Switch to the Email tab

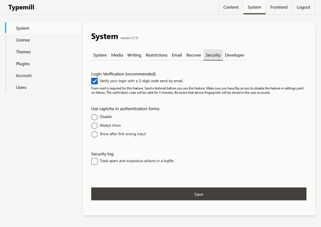click(177, 55)
